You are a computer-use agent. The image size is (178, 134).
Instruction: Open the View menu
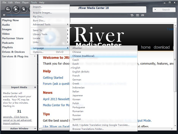[17, 2]
